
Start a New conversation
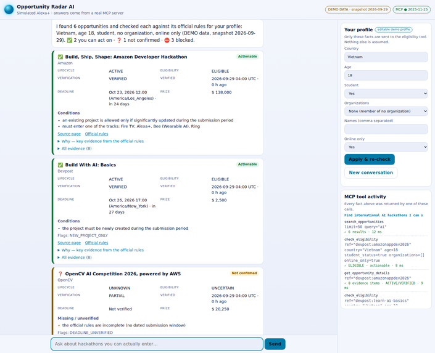pos(371,172)
